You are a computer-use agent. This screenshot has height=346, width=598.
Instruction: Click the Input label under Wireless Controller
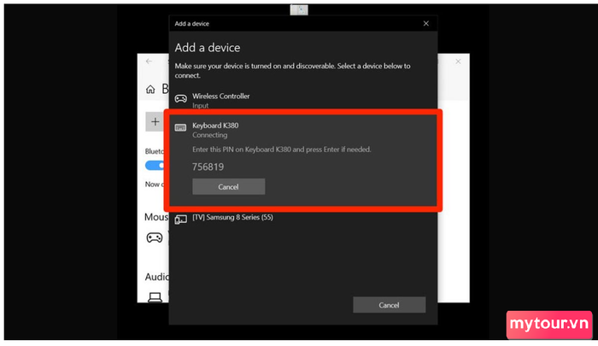(x=200, y=106)
